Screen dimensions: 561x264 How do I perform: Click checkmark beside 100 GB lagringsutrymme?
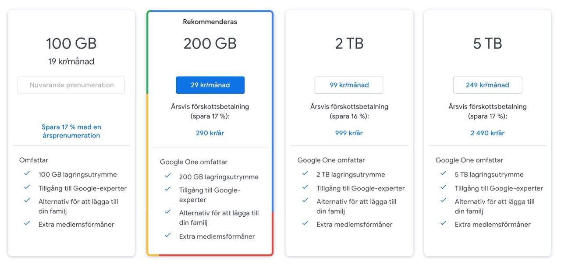(27, 173)
